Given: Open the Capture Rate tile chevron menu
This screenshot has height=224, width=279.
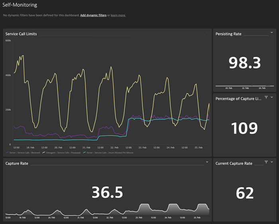Looking at the screenshot, I should click(x=207, y=162).
